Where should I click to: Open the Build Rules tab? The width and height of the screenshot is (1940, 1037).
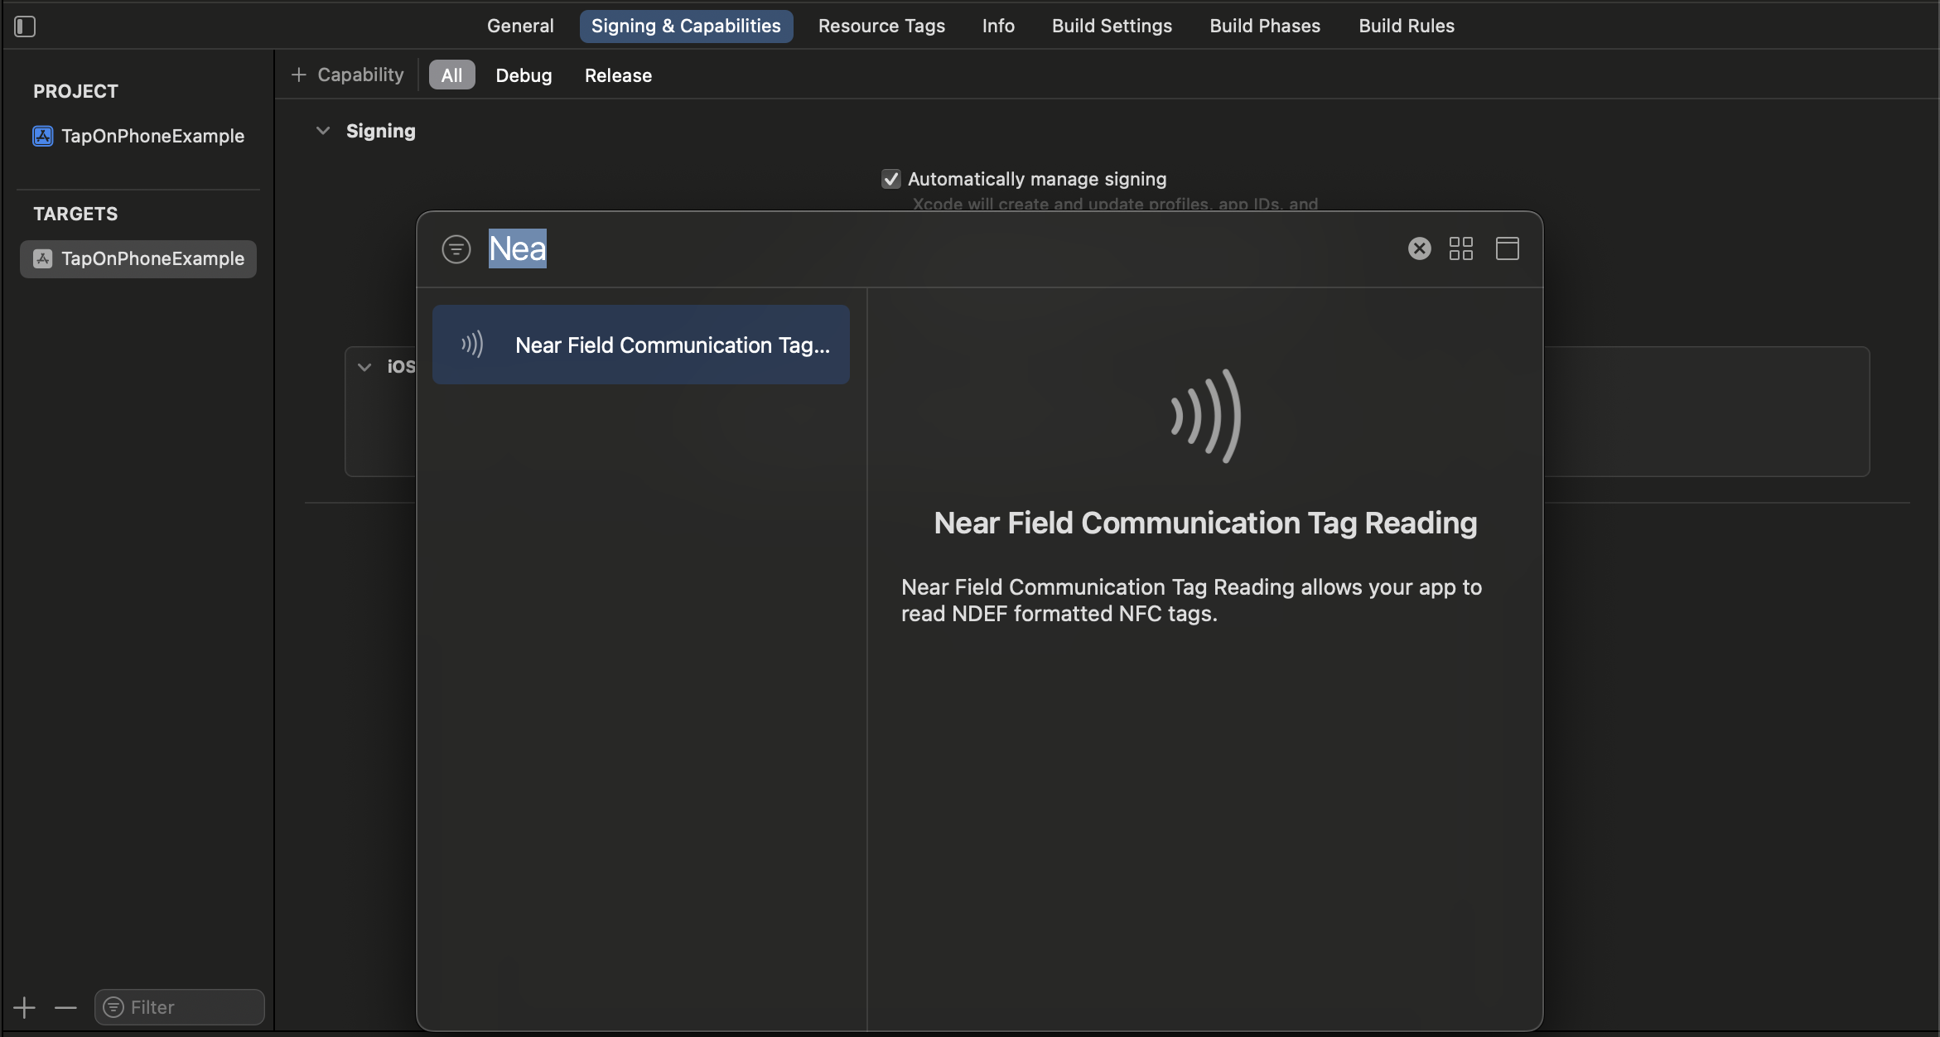point(1407,26)
